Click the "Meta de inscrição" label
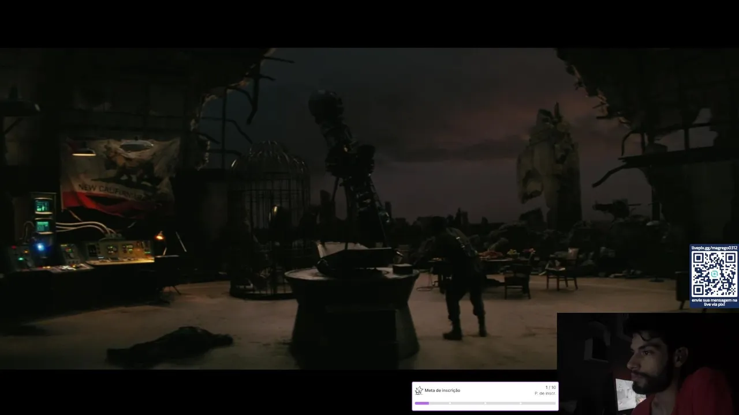 pyautogui.click(x=442, y=390)
